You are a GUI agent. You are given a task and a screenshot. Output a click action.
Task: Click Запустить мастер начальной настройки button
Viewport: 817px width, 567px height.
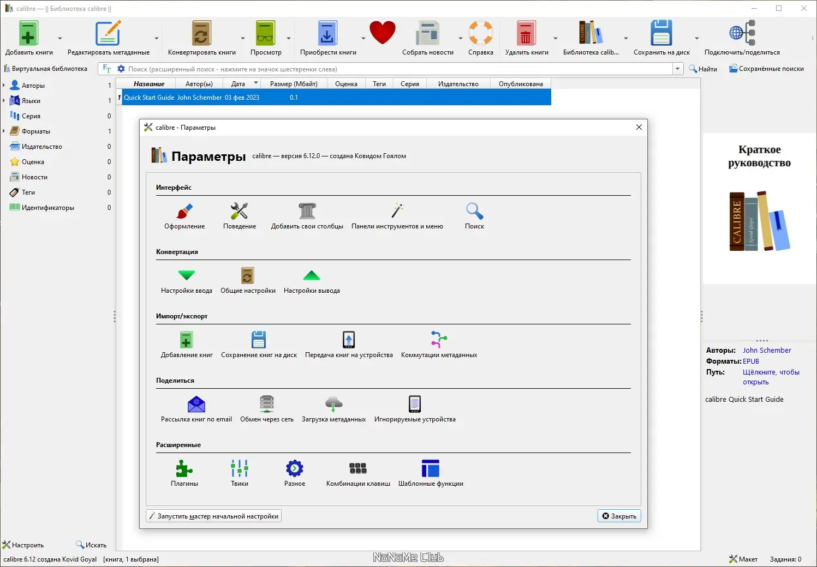[x=214, y=516]
